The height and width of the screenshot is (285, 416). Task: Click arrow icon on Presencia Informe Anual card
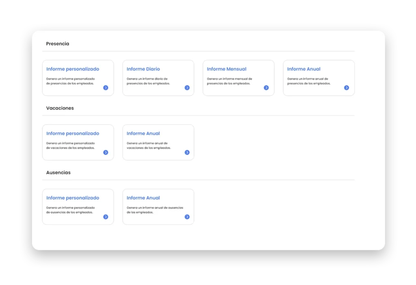(347, 87)
